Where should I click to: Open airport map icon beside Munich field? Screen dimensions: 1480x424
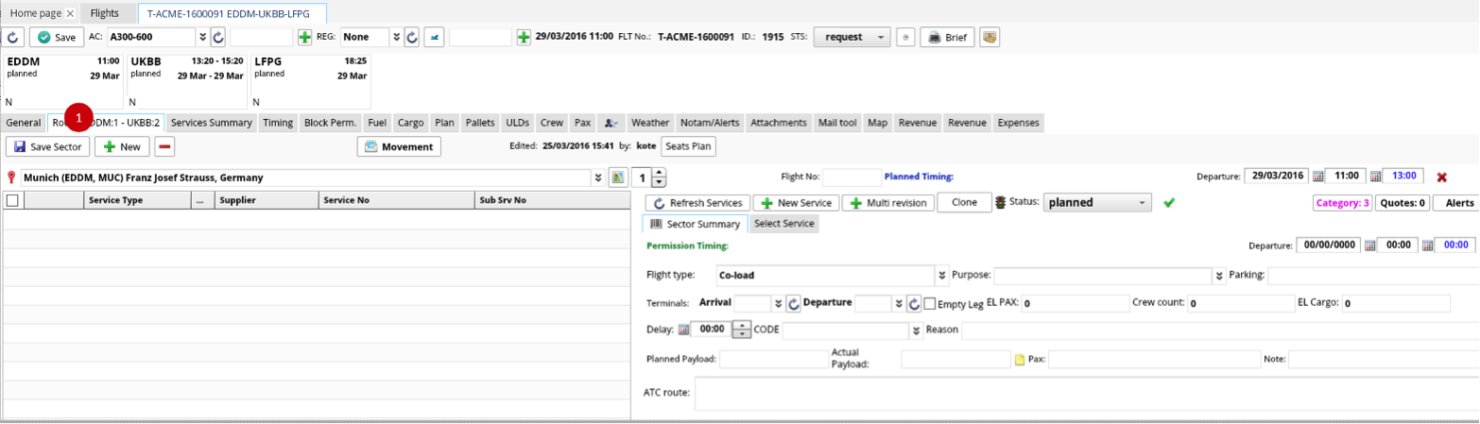coord(618,178)
